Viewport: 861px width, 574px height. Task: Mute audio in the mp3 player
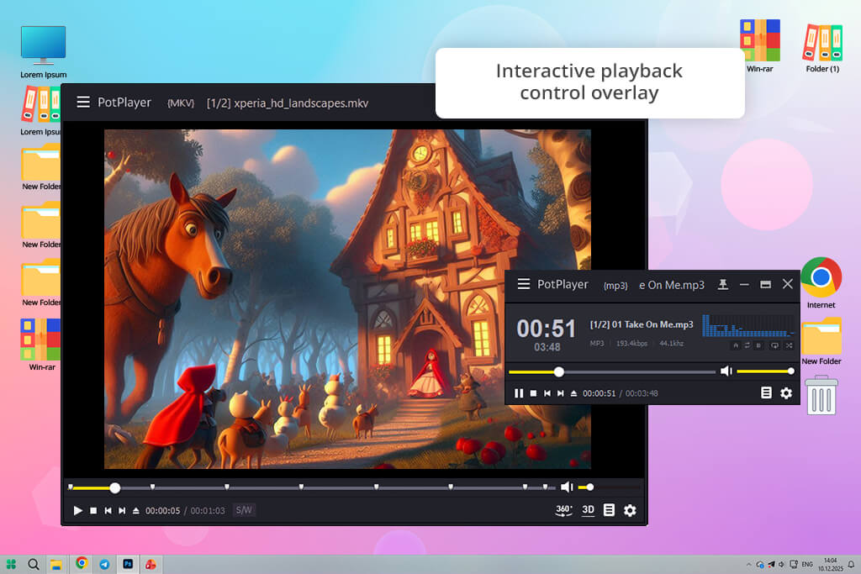point(726,371)
